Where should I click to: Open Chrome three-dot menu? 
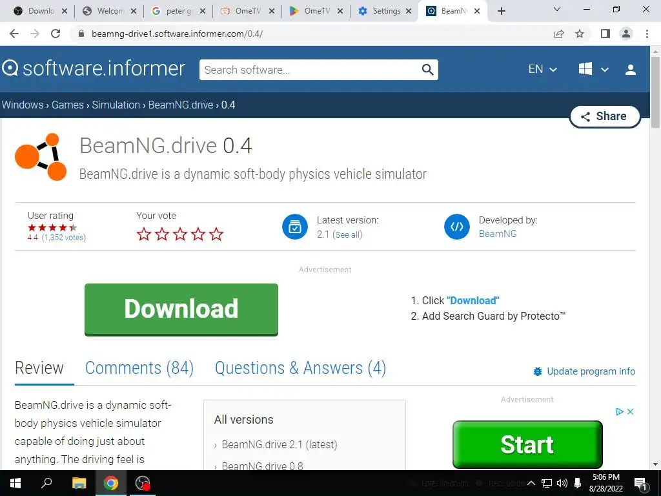[x=647, y=34]
